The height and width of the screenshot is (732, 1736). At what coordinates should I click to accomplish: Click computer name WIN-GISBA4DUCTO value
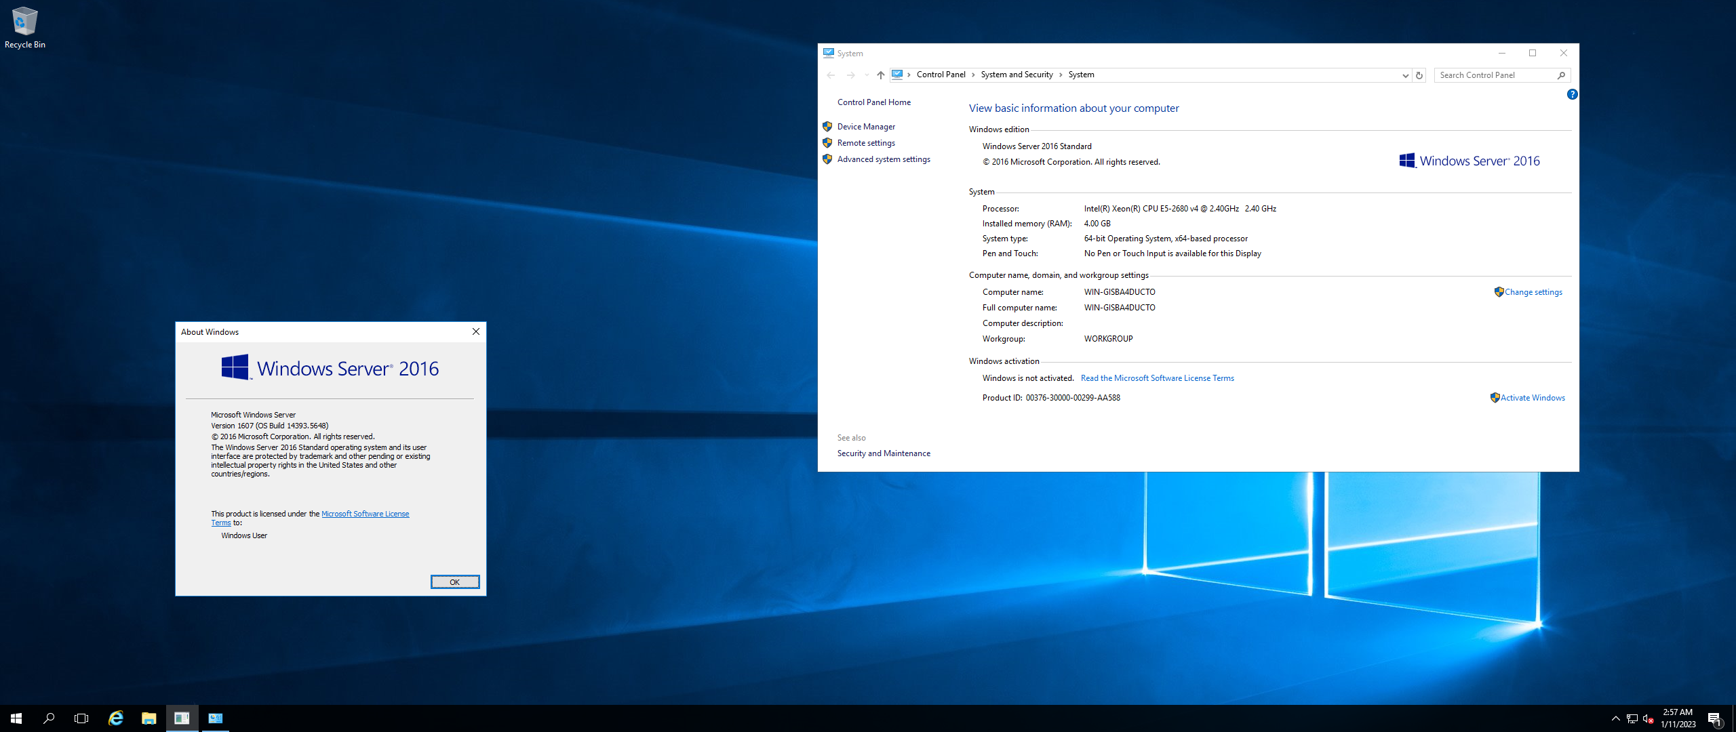pos(1120,292)
